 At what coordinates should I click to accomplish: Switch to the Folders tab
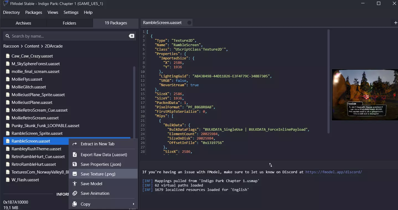[x=69, y=23]
